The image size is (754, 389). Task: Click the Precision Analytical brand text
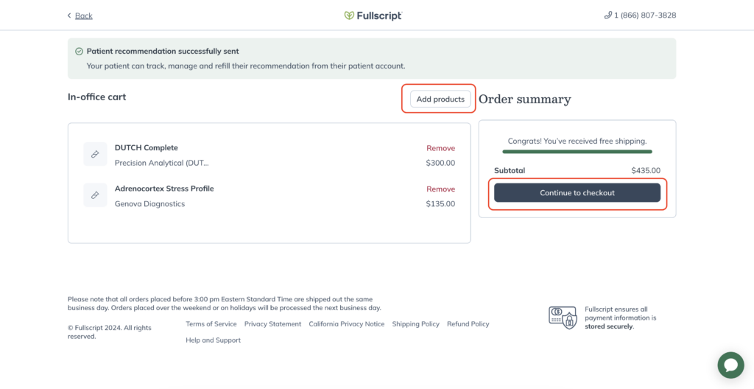161,164
